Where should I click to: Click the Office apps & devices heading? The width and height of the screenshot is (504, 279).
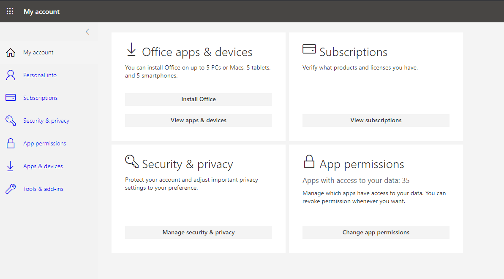tap(197, 52)
